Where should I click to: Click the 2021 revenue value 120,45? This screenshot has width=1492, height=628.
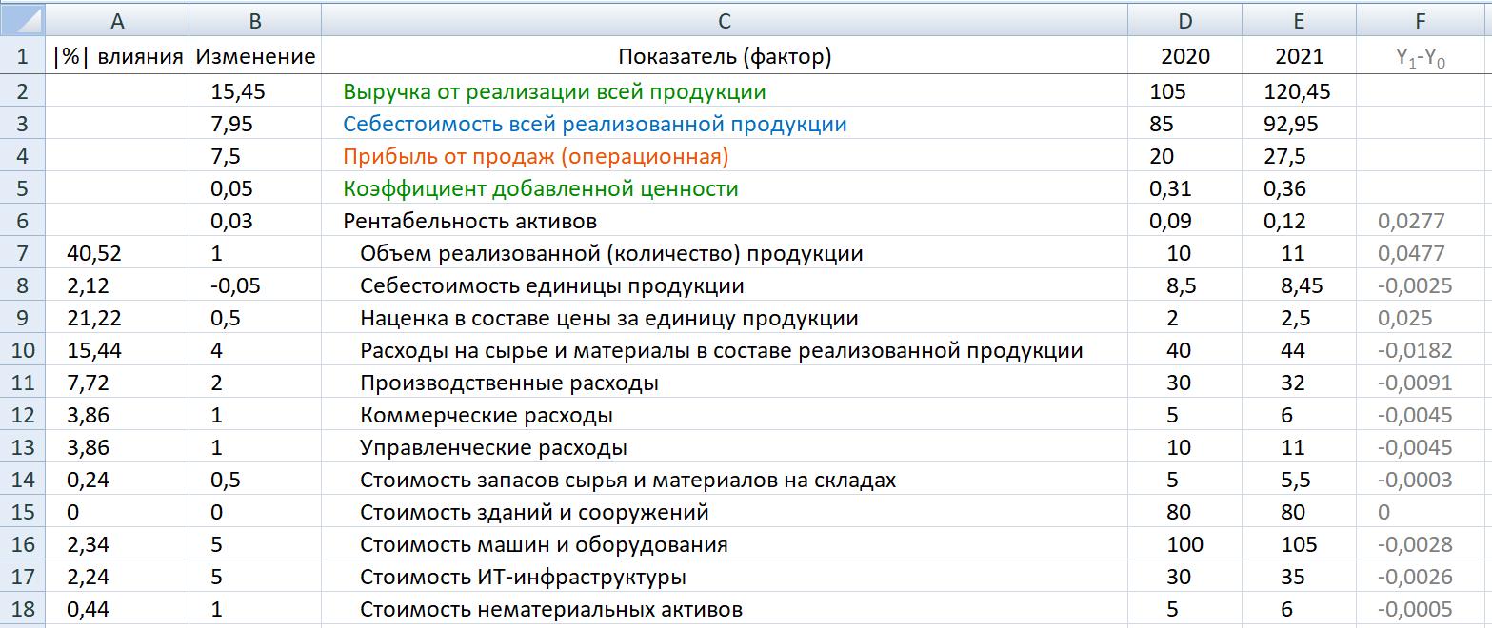(x=1299, y=92)
